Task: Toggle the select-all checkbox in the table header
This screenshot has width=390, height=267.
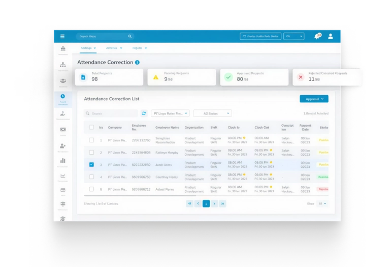Action: pos(91,127)
